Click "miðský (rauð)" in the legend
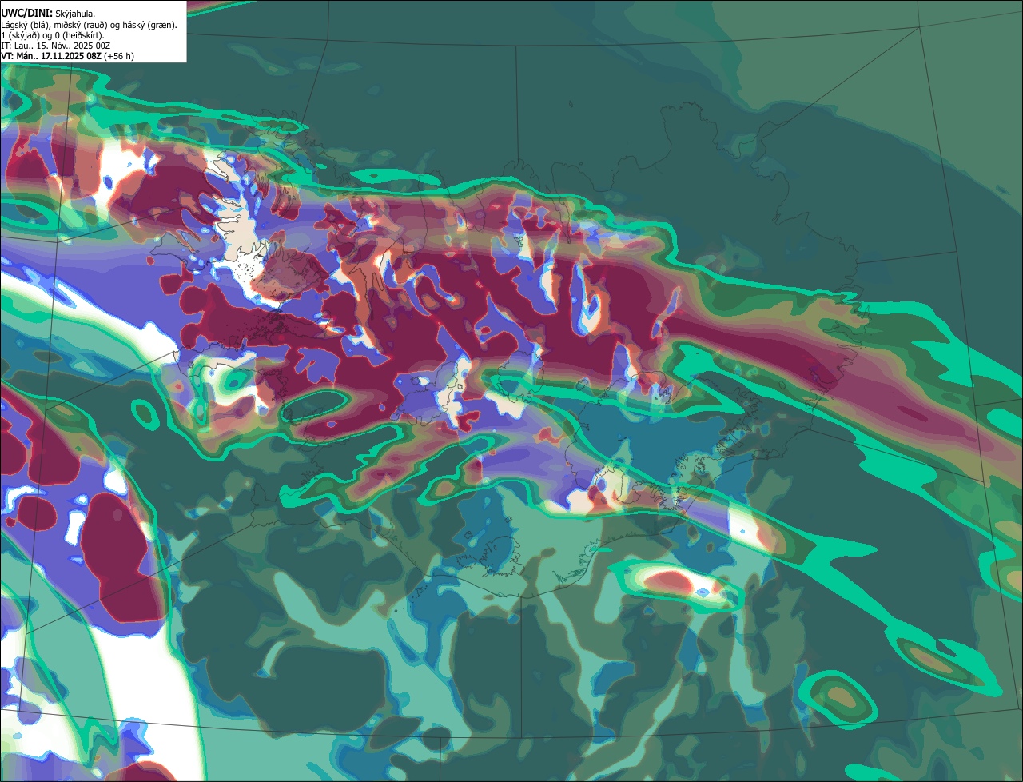 coord(81,25)
